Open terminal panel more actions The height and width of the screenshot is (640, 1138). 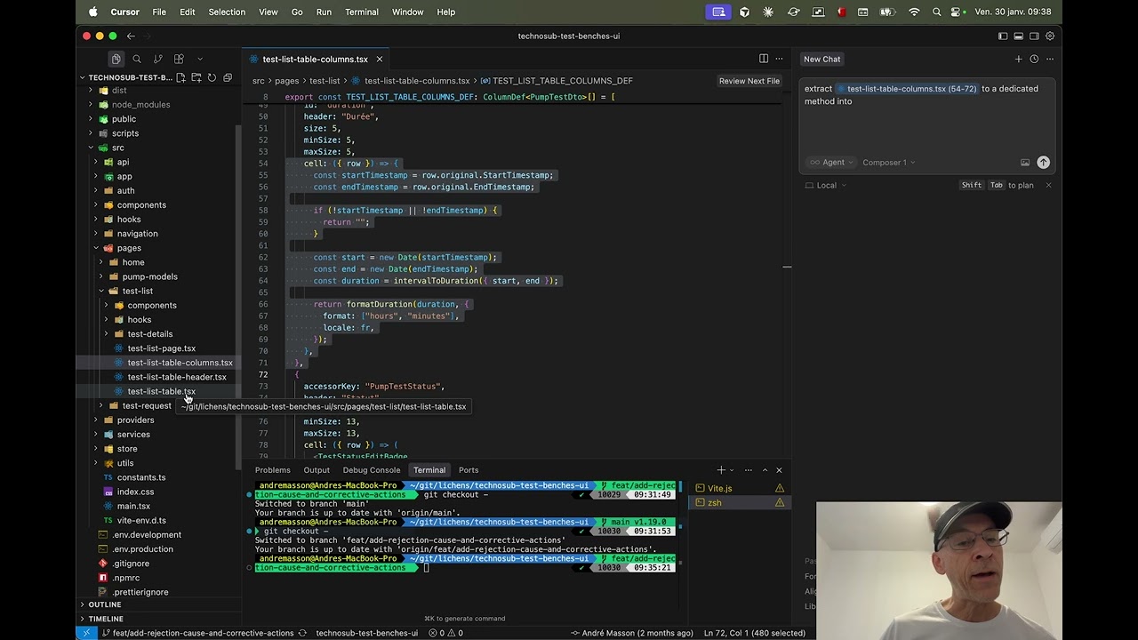749,470
